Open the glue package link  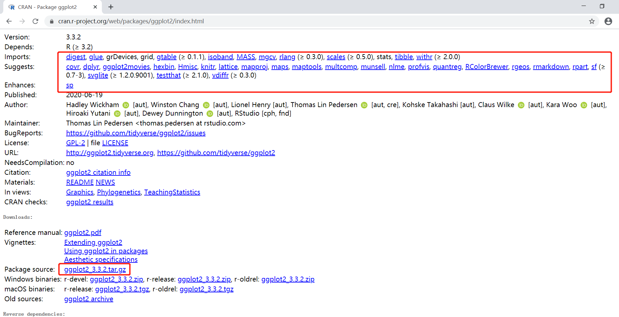click(x=96, y=57)
